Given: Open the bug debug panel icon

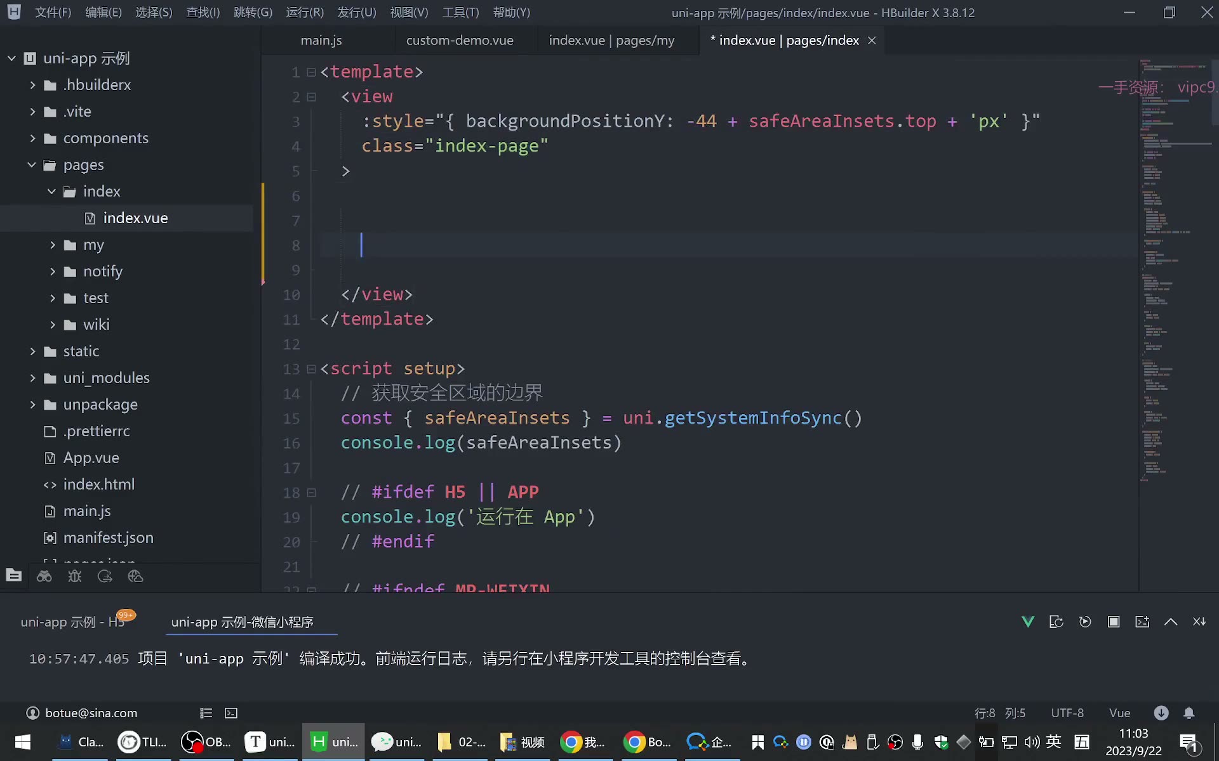Looking at the screenshot, I should [x=75, y=576].
